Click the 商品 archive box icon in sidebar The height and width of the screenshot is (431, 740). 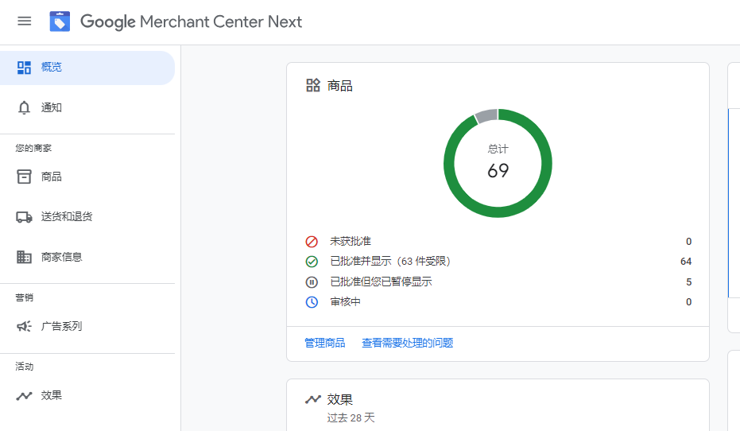[25, 177]
